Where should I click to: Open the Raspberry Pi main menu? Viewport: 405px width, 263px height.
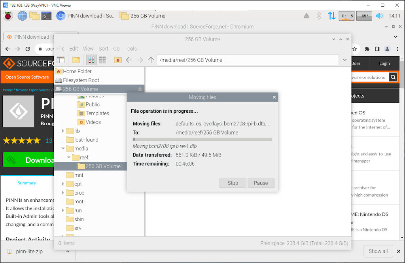8,16
